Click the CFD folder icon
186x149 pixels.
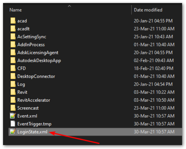pos(13,68)
